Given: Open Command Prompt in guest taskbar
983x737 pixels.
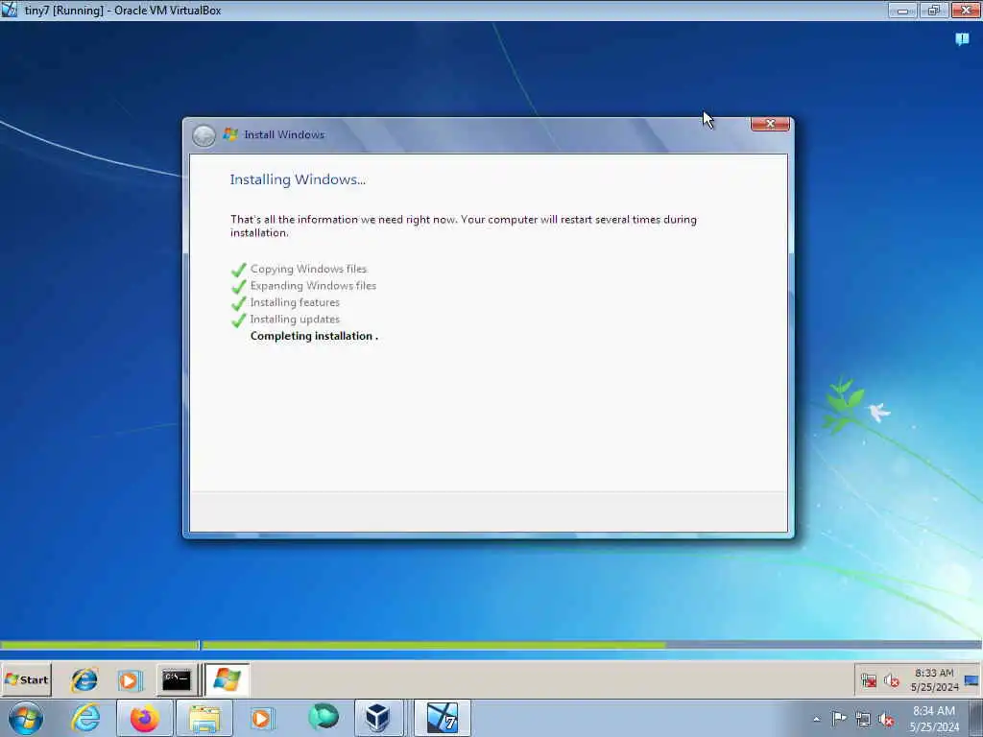Looking at the screenshot, I should 177,680.
